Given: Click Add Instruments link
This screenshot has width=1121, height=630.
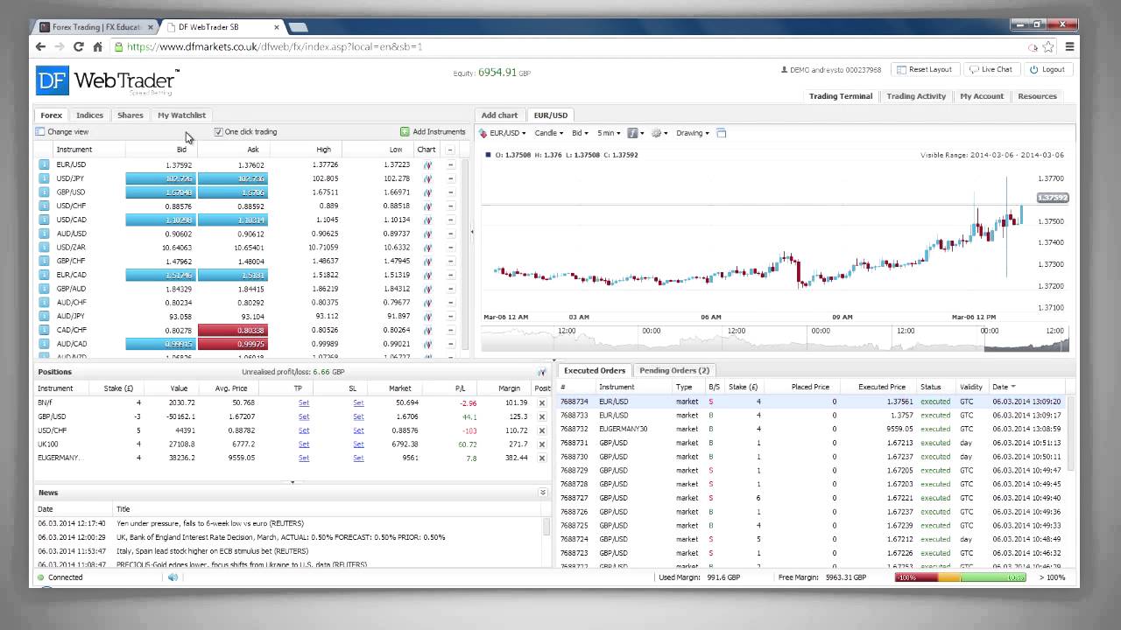Looking at the screenshot, I should click(x=439, y=132).
